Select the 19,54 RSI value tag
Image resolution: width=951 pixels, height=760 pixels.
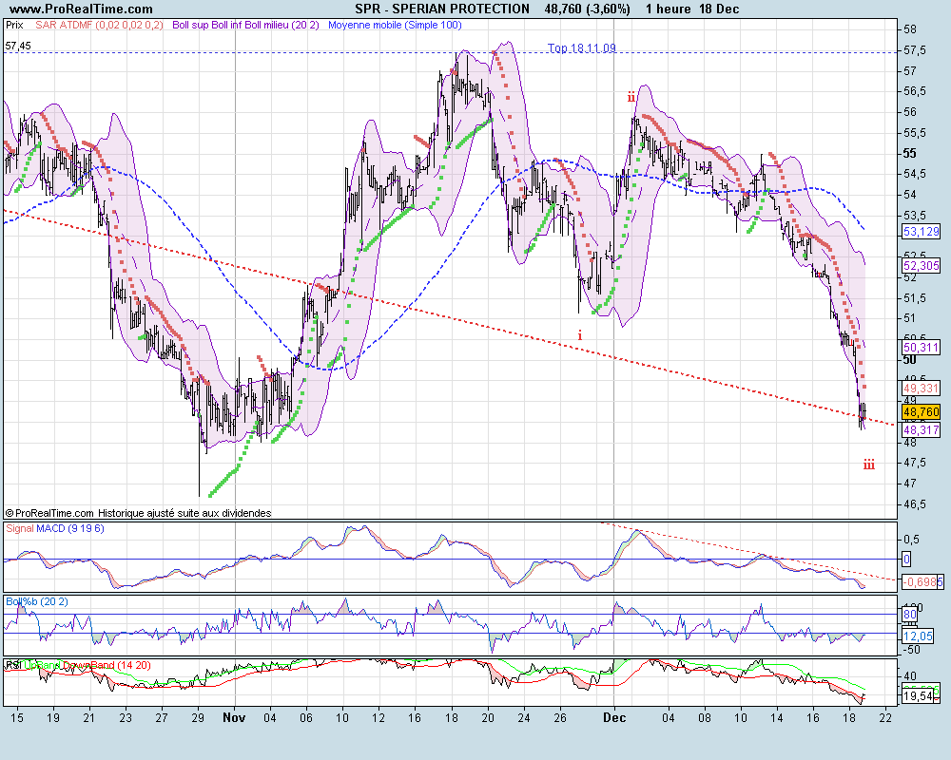point(918,697)
